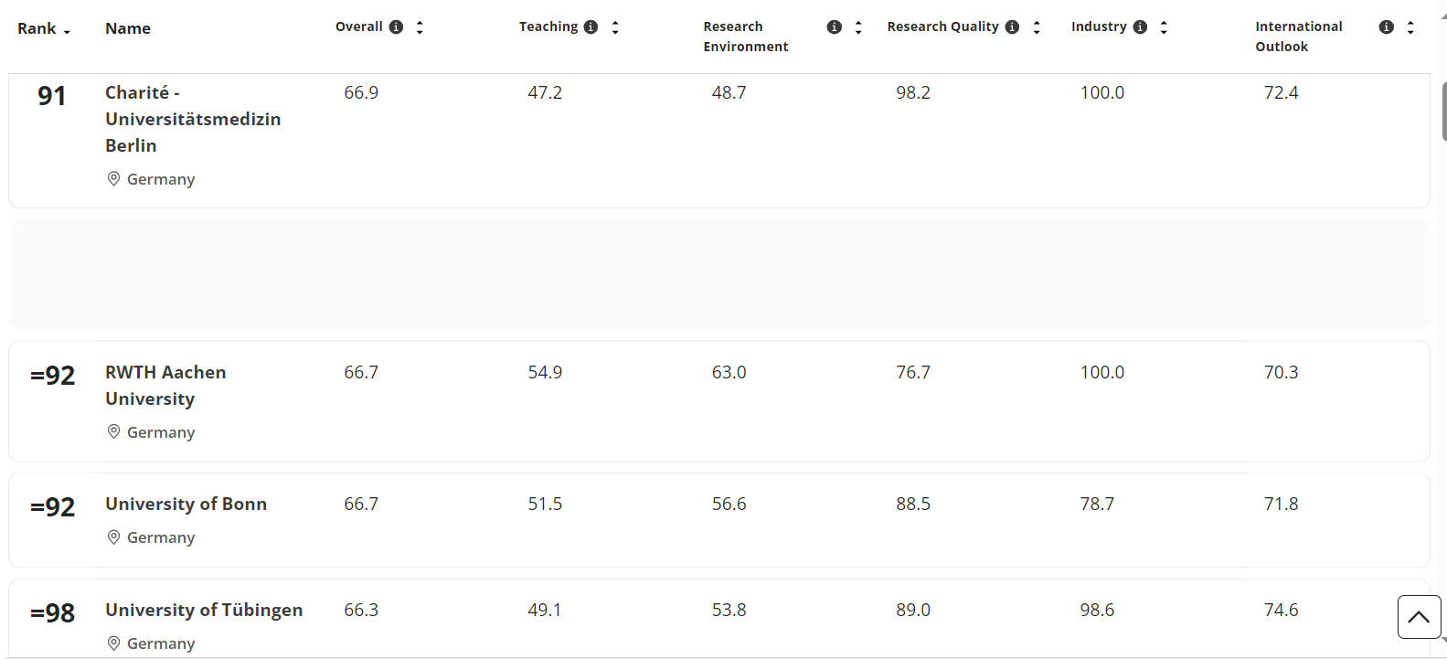Click the Industry column info icon
The height and width of the screenshot is (659, 1447).
pyautogui.click(x=1140, y=27)
